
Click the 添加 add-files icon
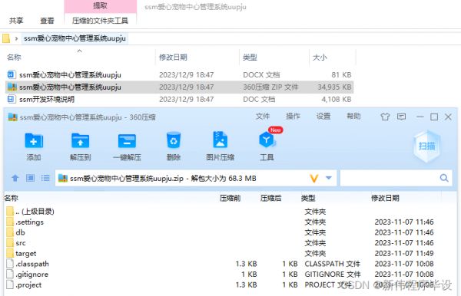pyautogui.click(x=34, y=140)
